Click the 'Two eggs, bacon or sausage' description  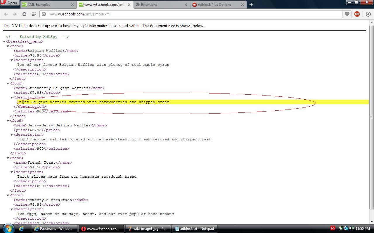click(96, 214)
